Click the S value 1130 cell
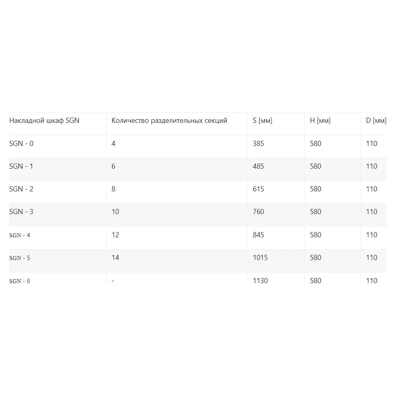This screenshot has width=396, height=396. [x=260, y=280]
